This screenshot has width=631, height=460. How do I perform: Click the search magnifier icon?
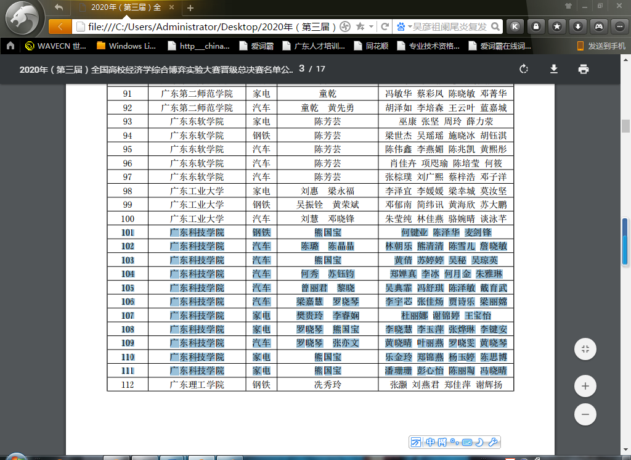pyautogui.click(x=495, y=27)
